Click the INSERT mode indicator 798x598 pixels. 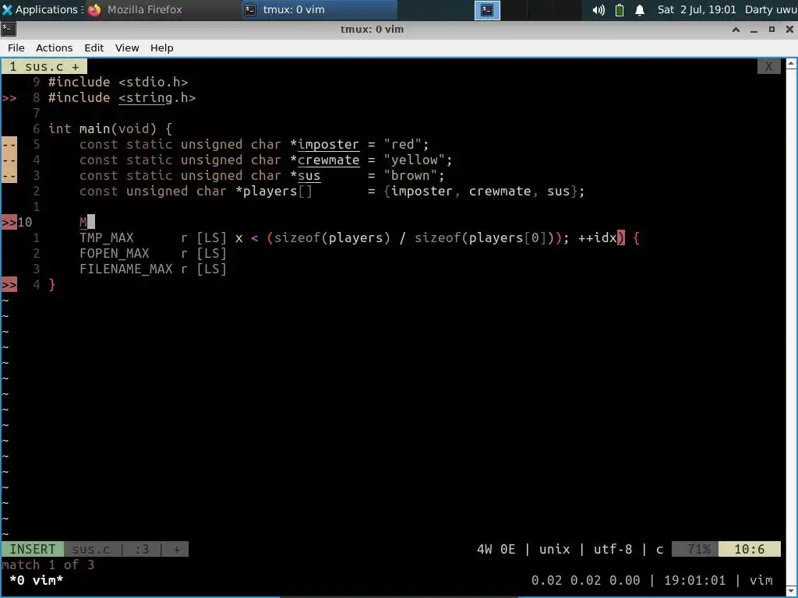click(33, 549)
